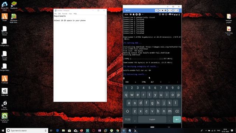Open the FonePaw for Android desktop shortcut
This screenshot has width=236, height=133.
[4, 118]
